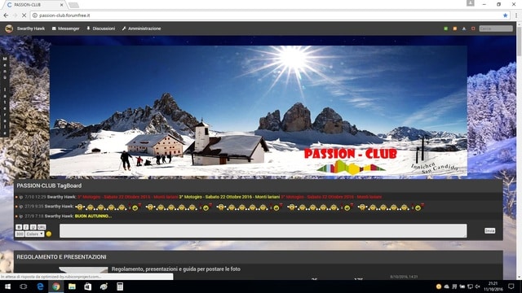
Task: Open emoticons with yellow smiley icon
Action: pos(49,234)
